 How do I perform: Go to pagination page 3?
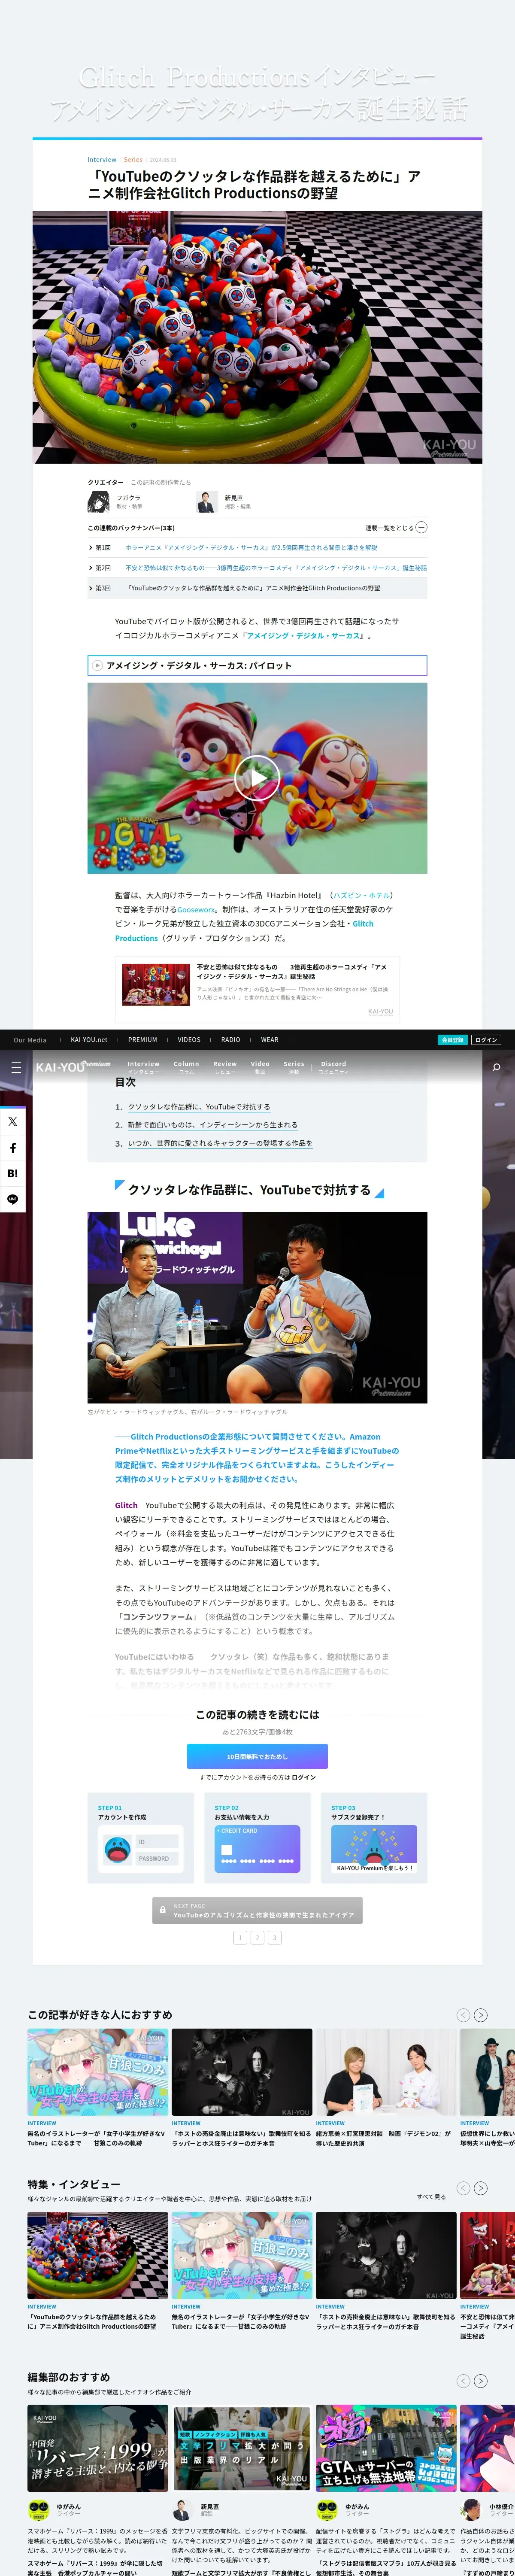click(x=275, y=1937)
